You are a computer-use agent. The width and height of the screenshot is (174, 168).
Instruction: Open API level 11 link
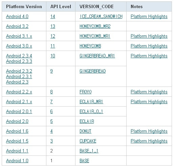[53, 46]
